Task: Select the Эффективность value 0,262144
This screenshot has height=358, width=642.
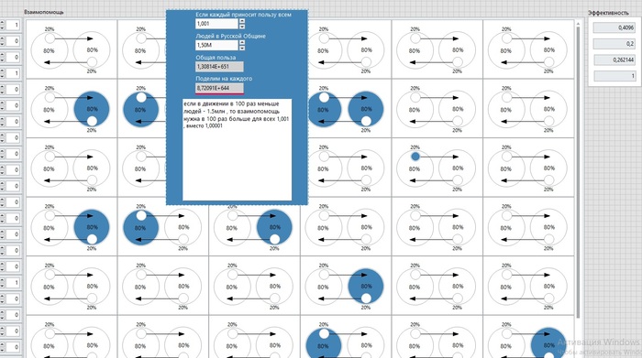Action: 614,60
